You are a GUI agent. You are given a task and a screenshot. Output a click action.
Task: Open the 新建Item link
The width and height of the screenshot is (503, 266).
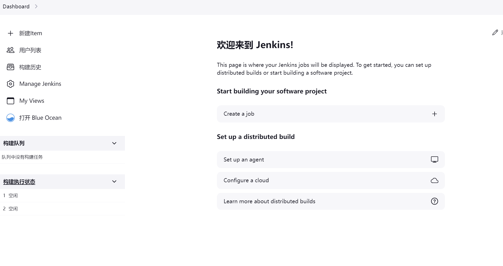coord(30,33)
